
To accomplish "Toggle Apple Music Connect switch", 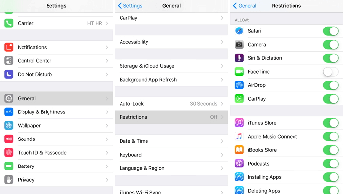I will tap(331, 137).
